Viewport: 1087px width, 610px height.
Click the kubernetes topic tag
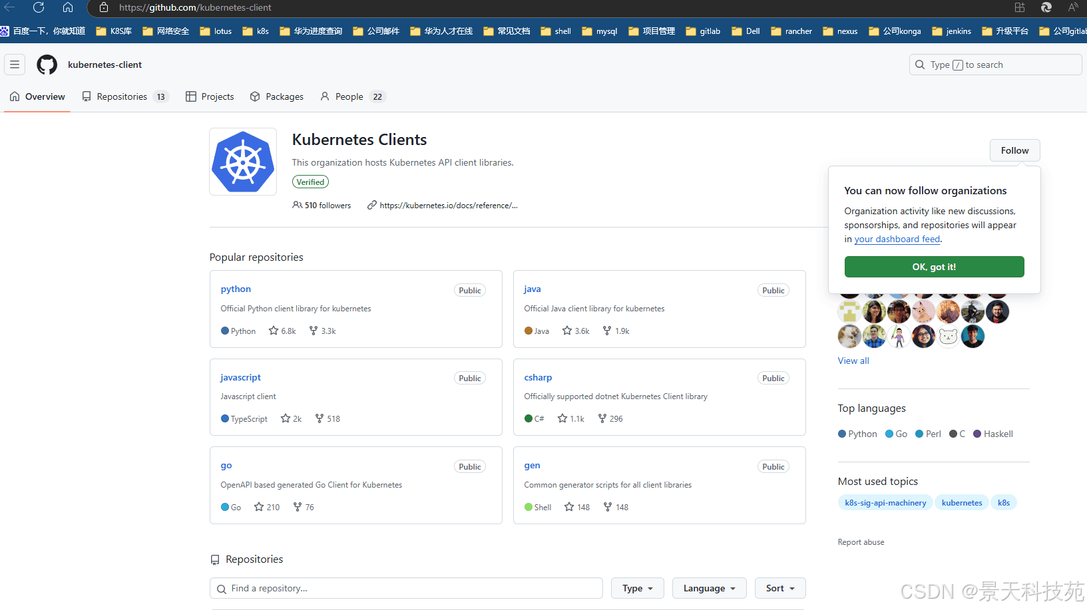tap(961, 503)
